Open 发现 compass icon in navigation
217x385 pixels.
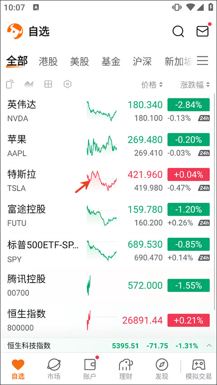coord(162,369)
